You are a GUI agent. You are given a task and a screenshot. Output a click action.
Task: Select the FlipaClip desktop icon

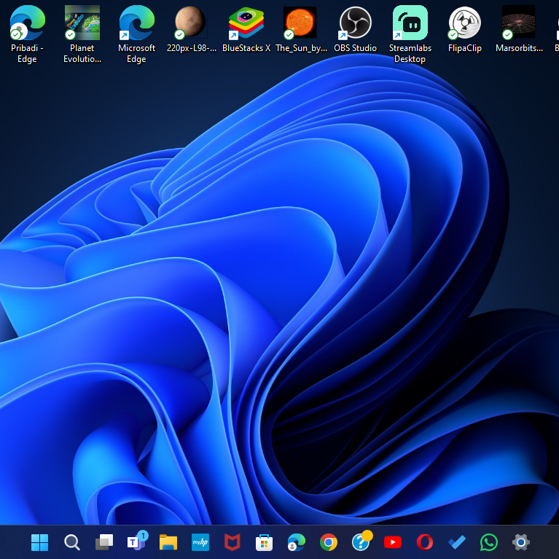pos(464,23)
